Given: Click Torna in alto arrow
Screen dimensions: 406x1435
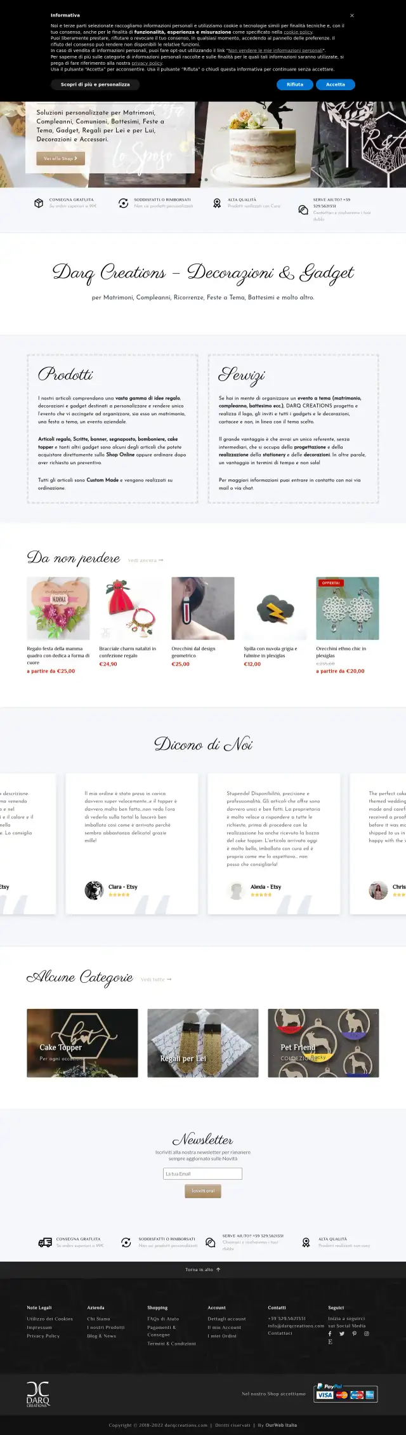Looking at the screenshot, I should pos(218,1269).
